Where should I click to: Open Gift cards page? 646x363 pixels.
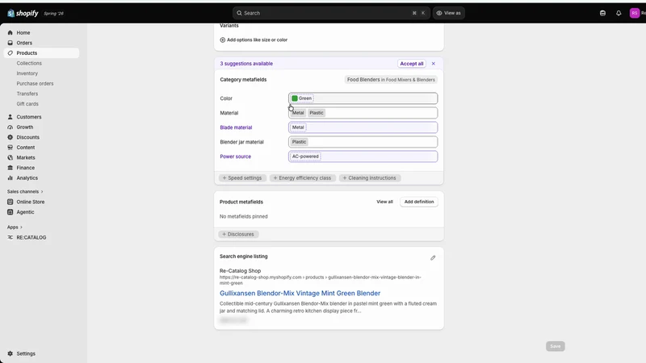pyautogui.click(x=27, y=104)
